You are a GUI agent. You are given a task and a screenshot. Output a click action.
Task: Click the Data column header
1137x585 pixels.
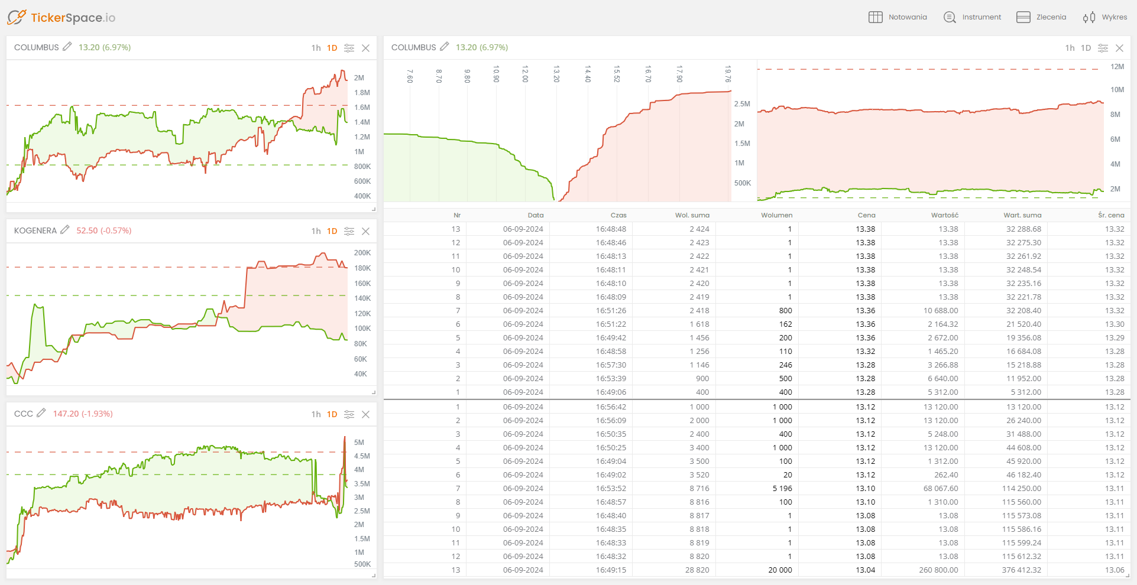[536, 215]
